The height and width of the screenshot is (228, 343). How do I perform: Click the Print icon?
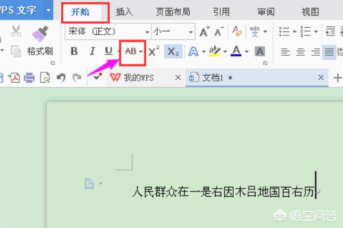point(29,78)
